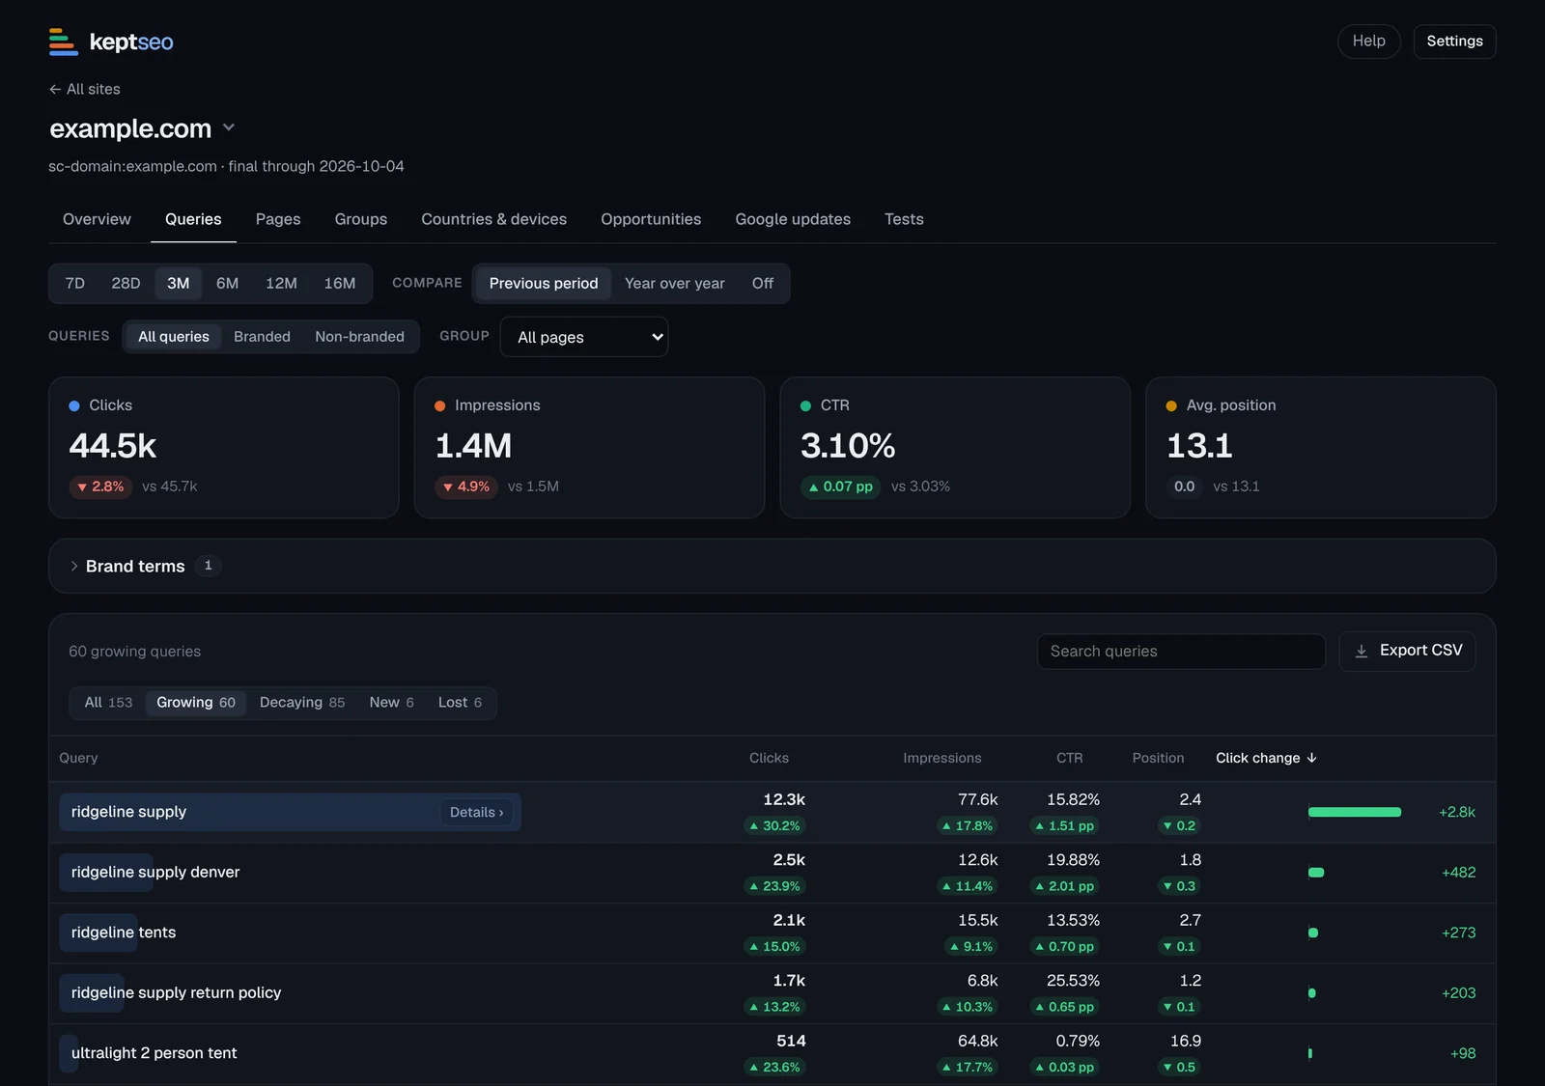
Task: Show All 153 queries
Action: (108, 703)
